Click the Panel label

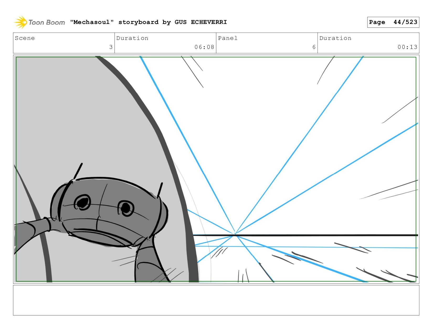click(x=228, y=38)
